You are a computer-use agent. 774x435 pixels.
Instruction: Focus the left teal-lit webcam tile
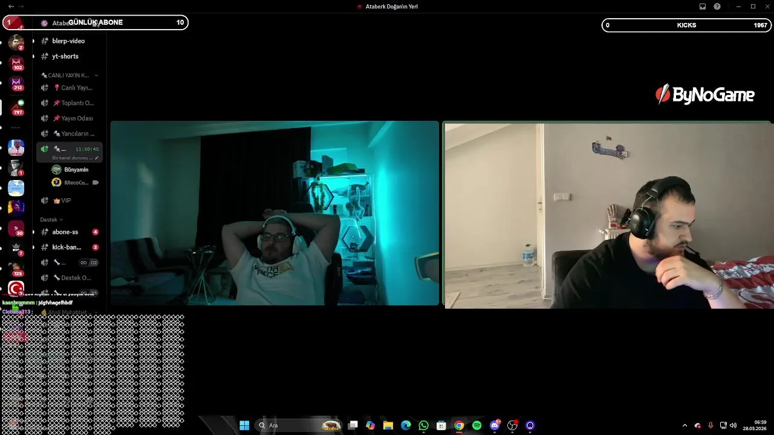275,213
